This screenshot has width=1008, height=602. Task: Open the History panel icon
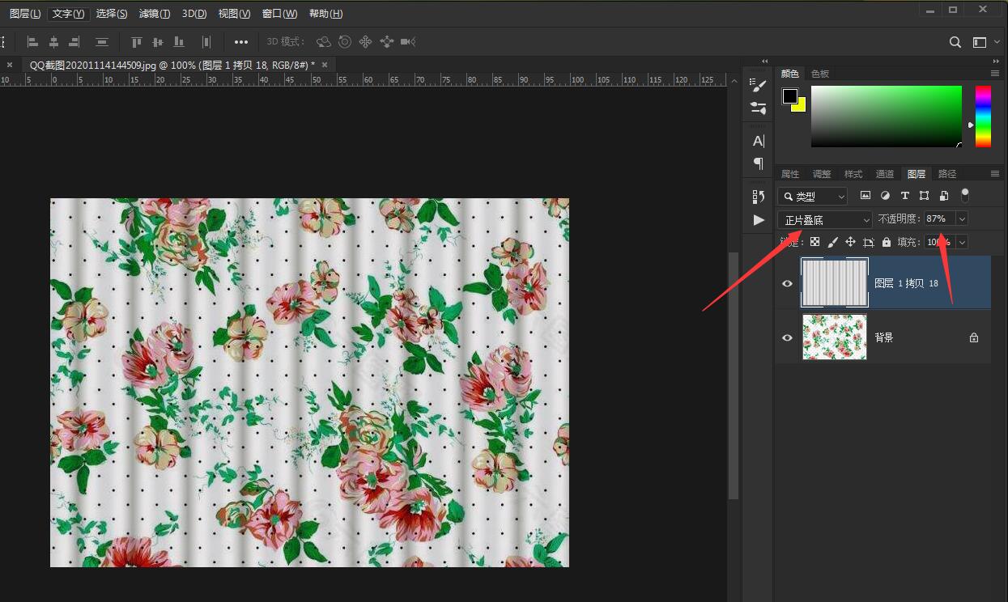click(758, 197)
